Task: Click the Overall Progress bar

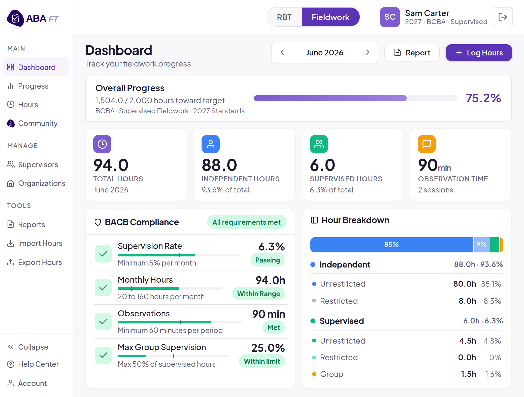Action: point(355,98)
